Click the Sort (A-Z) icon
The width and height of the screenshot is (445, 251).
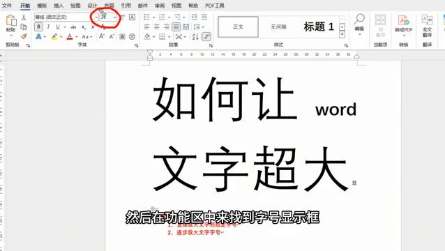tap(195, 36)
